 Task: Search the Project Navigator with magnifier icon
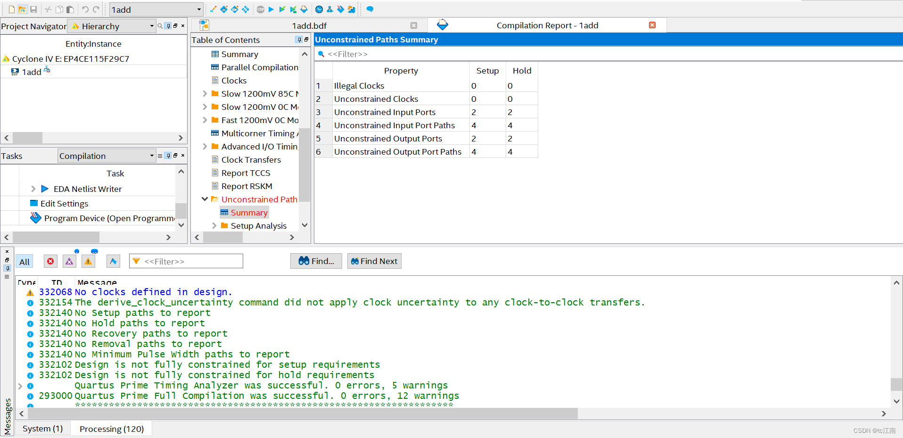(160, 26)
